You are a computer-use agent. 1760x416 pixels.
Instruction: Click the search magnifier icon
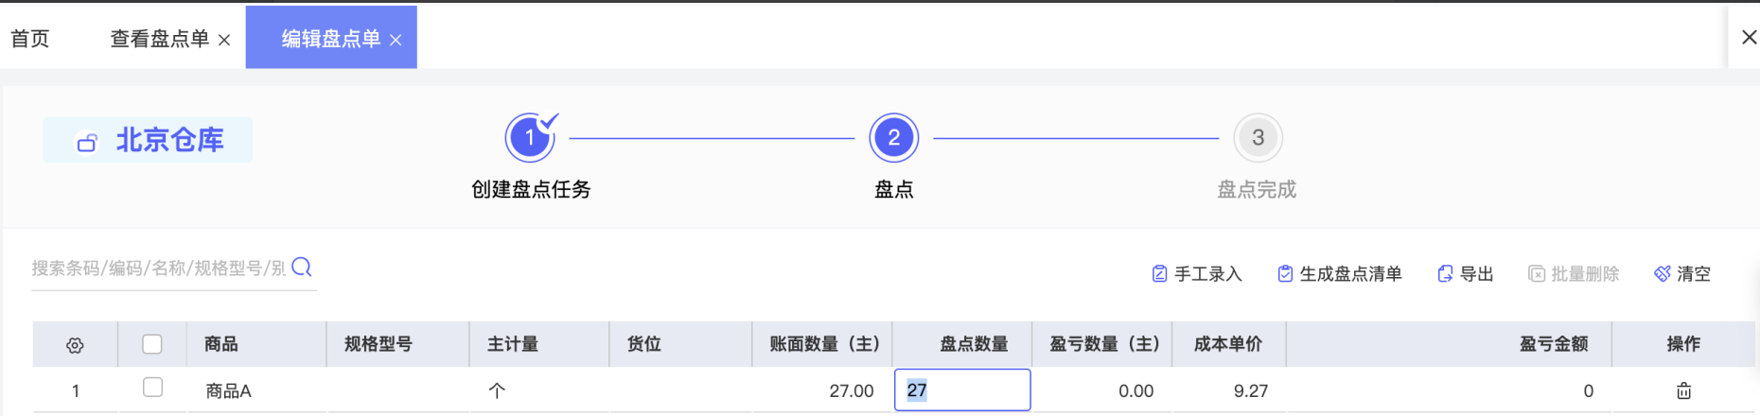click(x=302, y=268)
